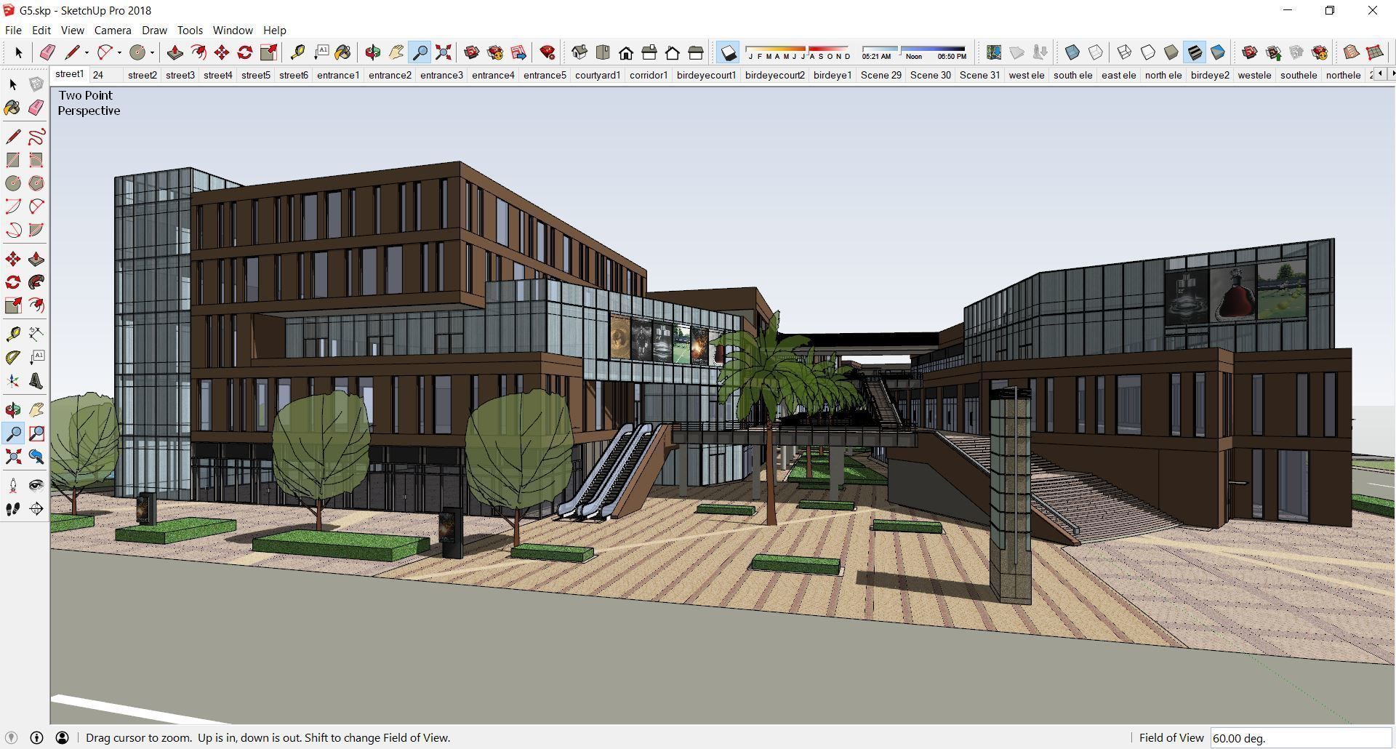Toggle Back Edges style

tap(1095, 52)
